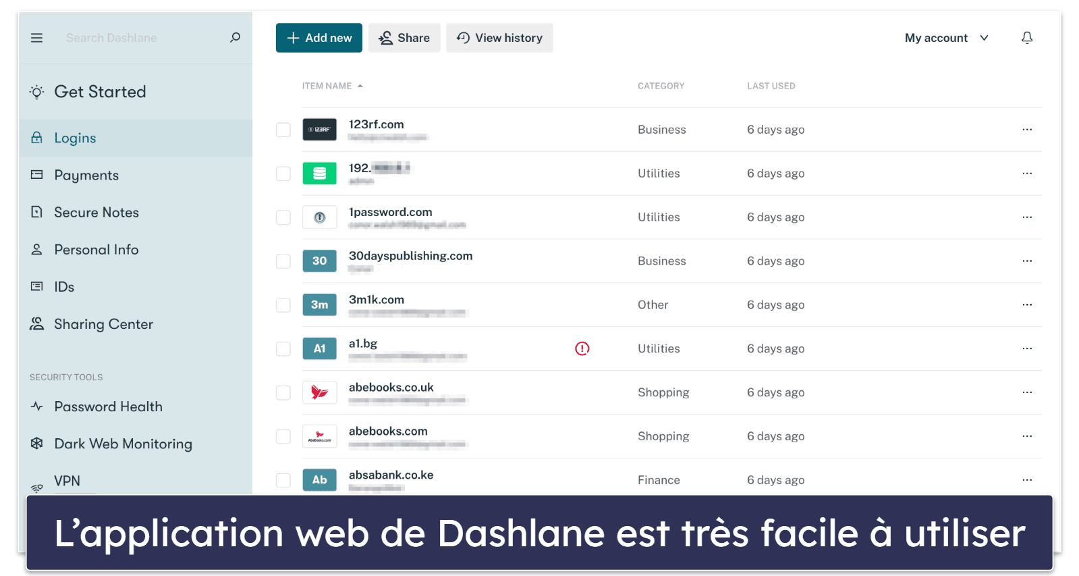Select the 123rf.com checkbox
Screen dimensions: 1079x576
point(283,130)
